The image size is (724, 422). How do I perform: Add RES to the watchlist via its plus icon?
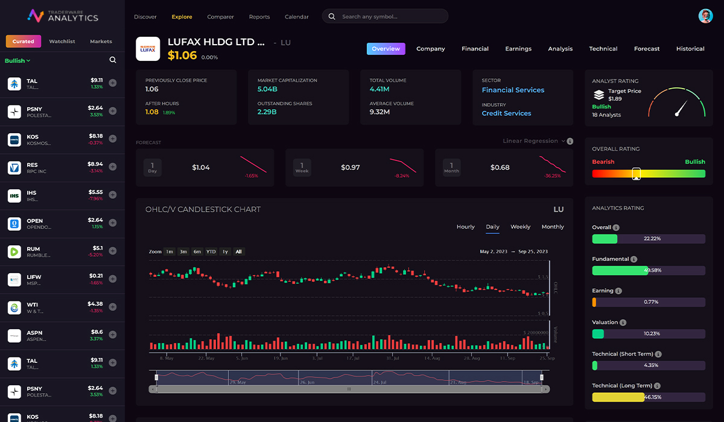[x=113, y=167]
